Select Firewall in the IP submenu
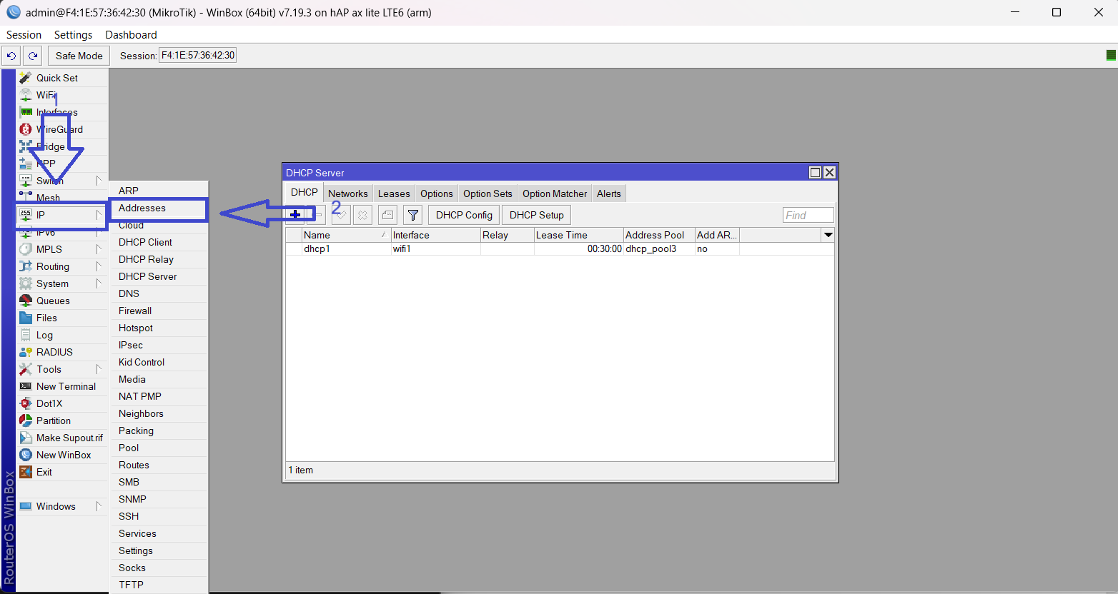Screen dimensions: 1118x594 (x=159, y=311)
